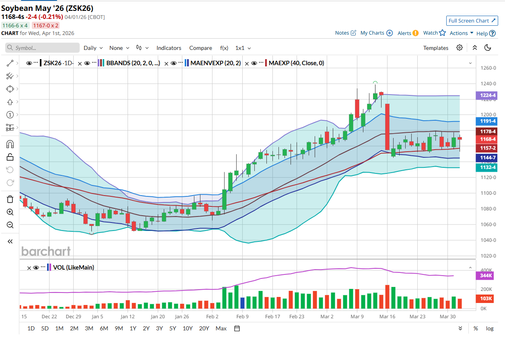
Task: Delete drawings with the trash can icon
Action: (10, 199)
